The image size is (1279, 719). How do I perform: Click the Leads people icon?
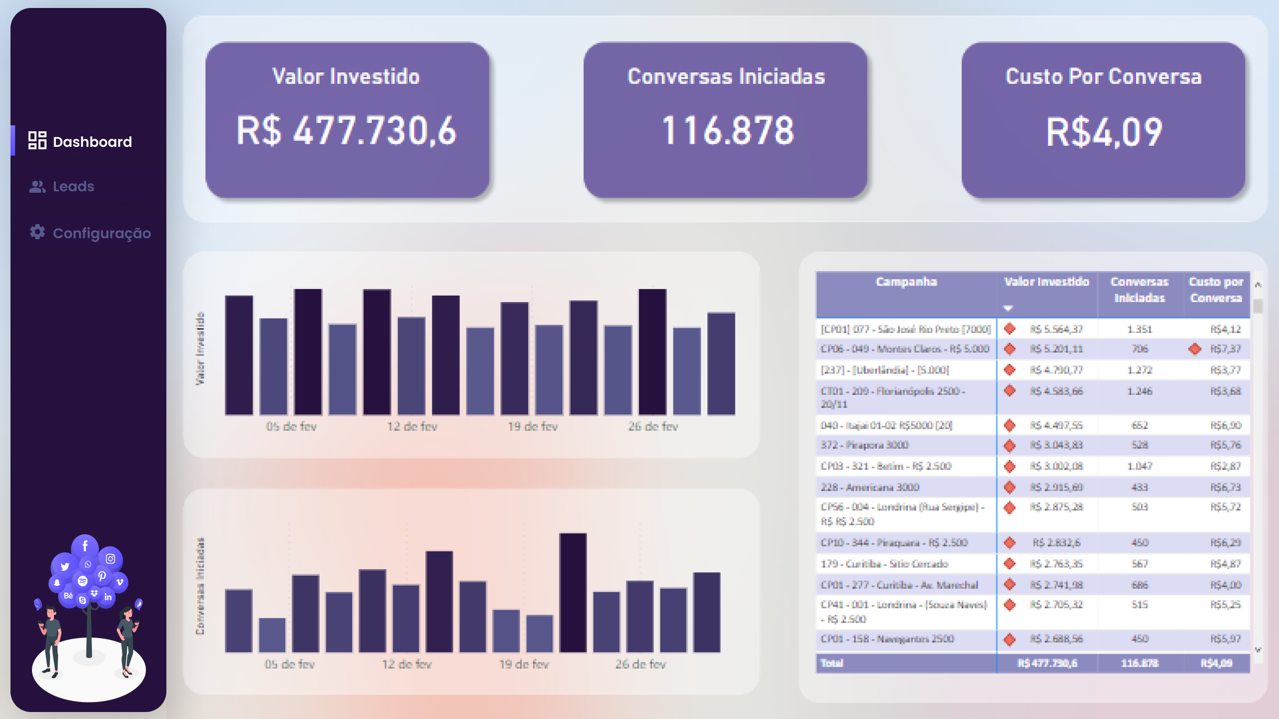[x=37, y=187]
